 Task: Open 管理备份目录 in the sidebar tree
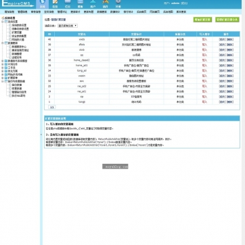pos(19,92)
